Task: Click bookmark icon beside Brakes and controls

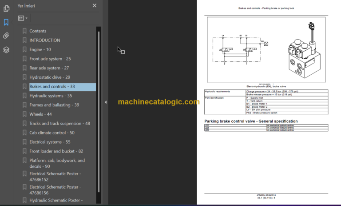Action: click(x=24, y=87)
